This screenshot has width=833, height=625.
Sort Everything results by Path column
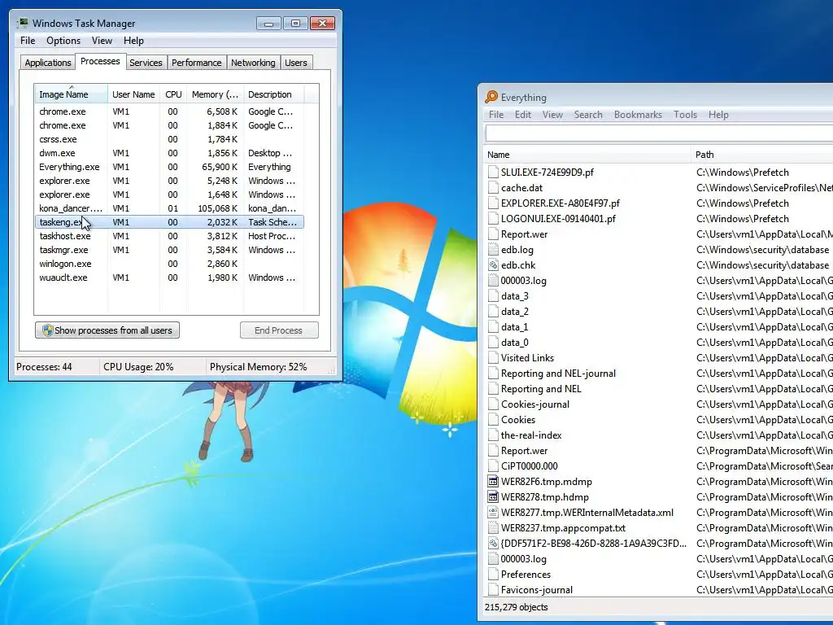pos(761,155)
